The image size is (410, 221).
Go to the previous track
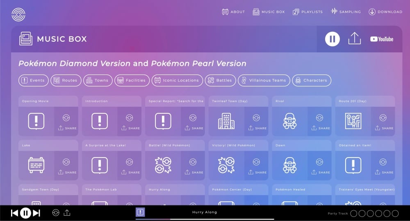point(14,213)
